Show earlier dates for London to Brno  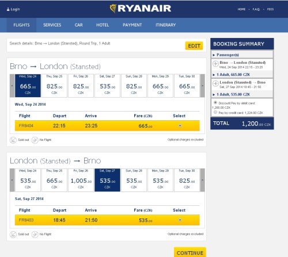[12, 180]
